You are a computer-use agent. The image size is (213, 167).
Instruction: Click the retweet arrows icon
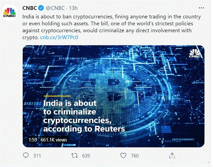tap(75, 155)
